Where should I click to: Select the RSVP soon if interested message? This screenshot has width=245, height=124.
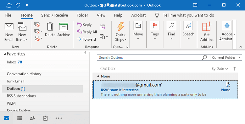pyautogui.click(x=165, y=90)
